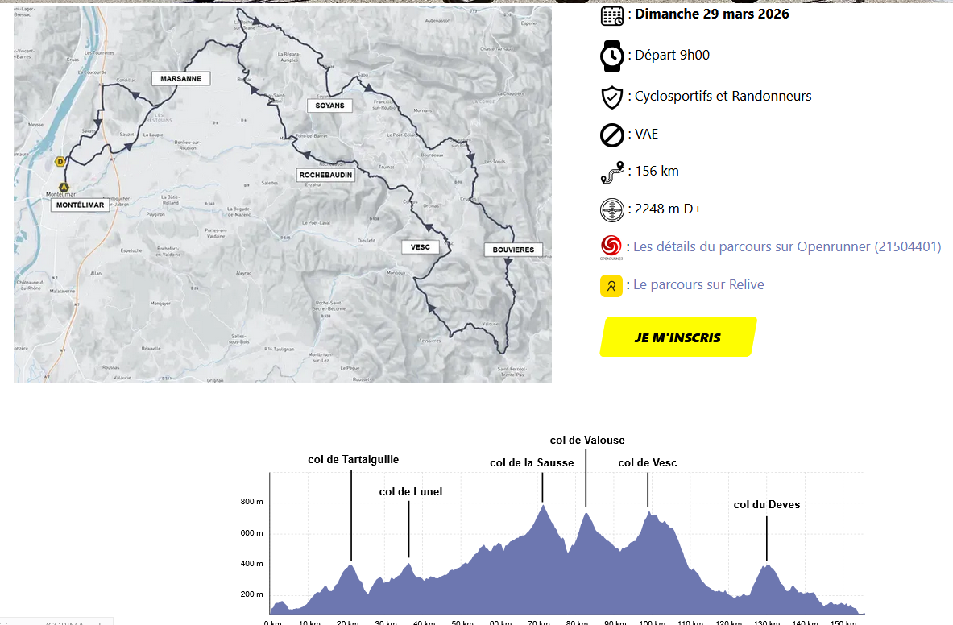Click the prohibited icon next to VAE

click(612, 135)
